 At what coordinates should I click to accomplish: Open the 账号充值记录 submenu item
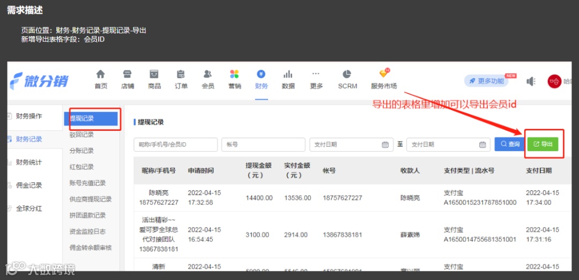(87, 183)
